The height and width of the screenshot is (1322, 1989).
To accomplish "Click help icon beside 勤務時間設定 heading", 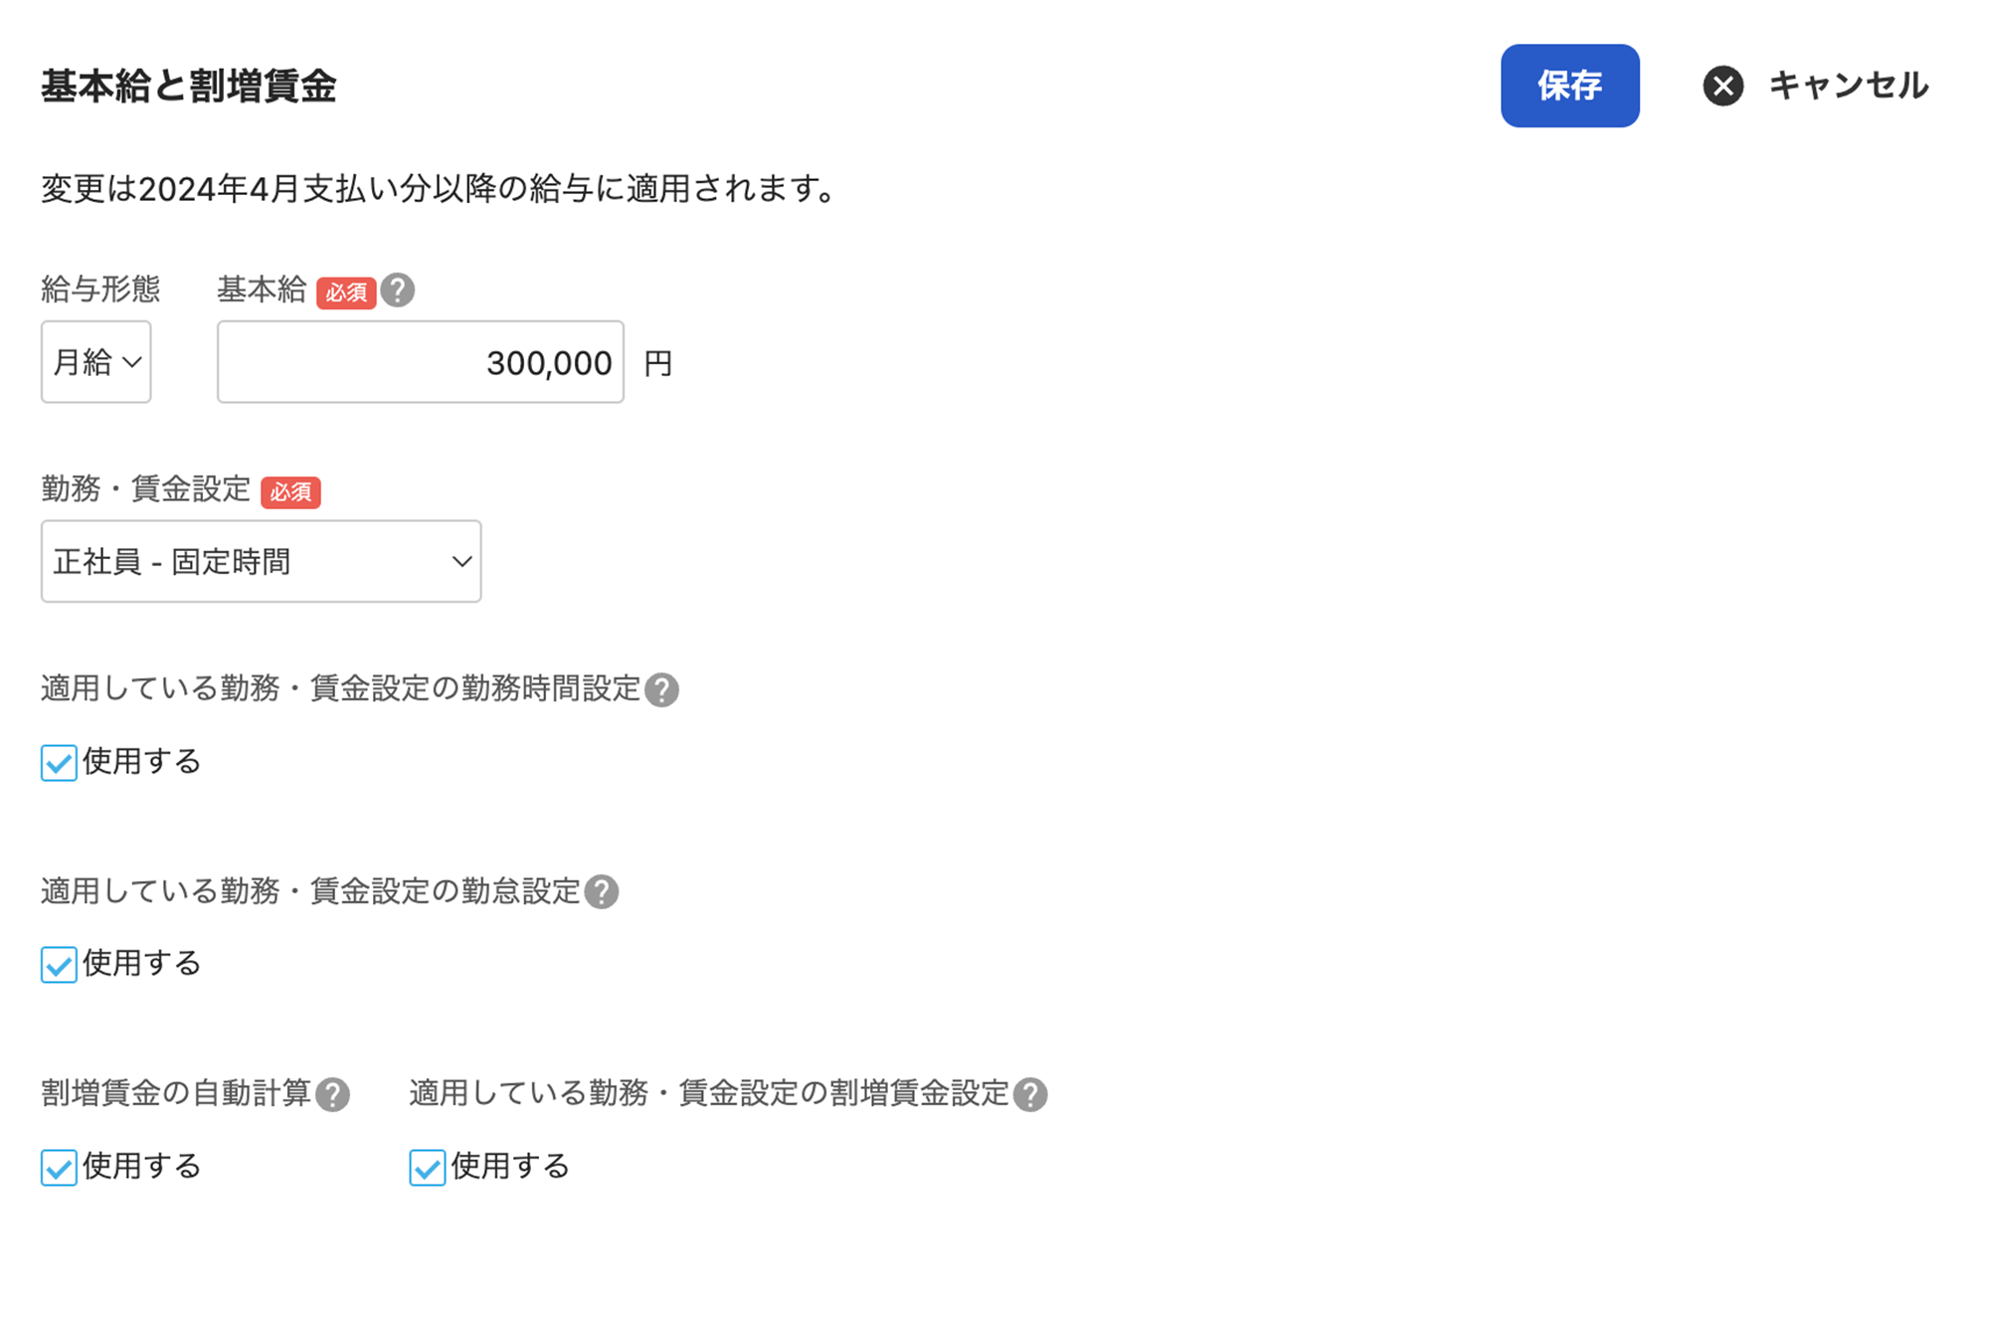I will tap(661, 690).
